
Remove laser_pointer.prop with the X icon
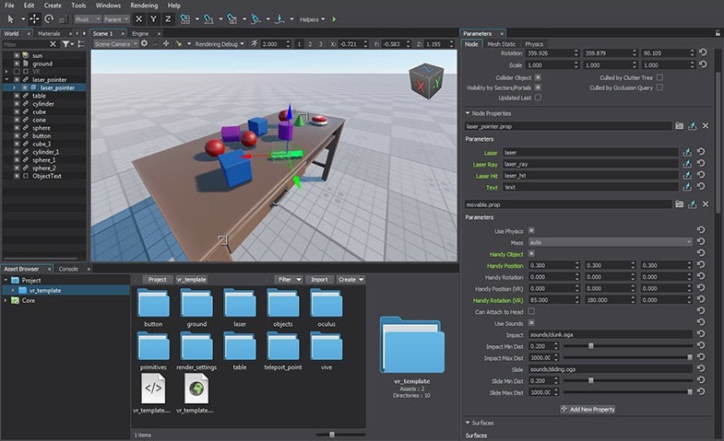(x=705, y=125)
